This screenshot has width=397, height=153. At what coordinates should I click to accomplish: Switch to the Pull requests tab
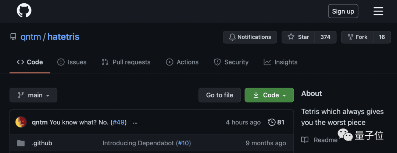click(126, 62)
